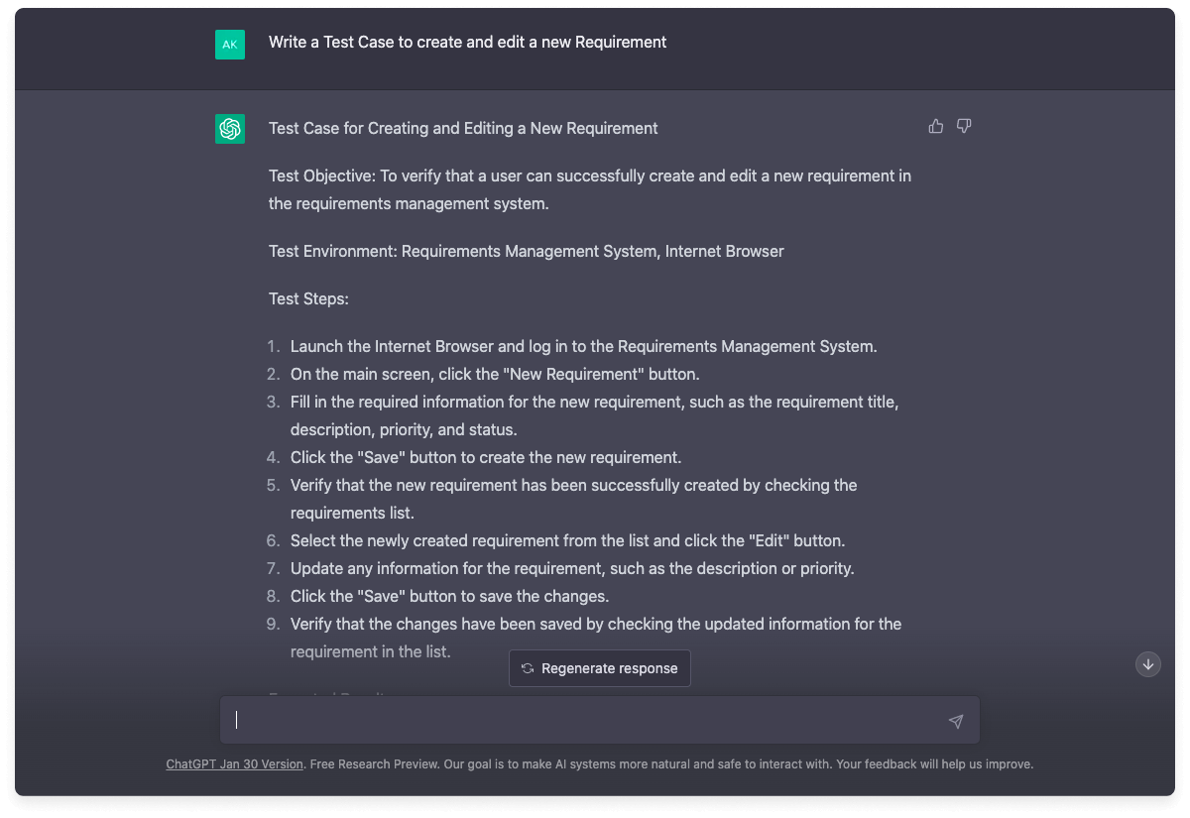
Task: Click step 8 about saving the changes
Action: [x=449, y=597]
